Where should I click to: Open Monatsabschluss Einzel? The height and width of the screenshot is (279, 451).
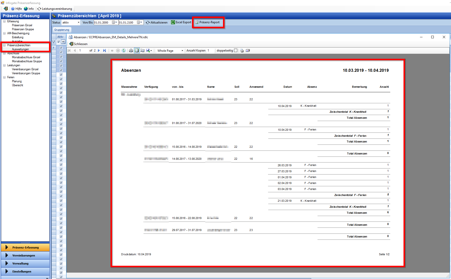click(26, 57)
